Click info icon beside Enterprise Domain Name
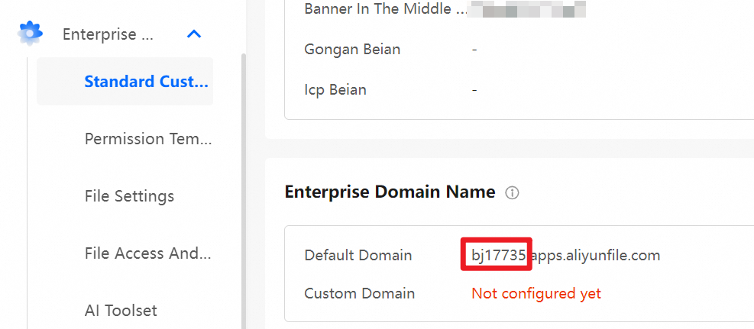This screenshot has height=329, width=754. tap(513, 193)
